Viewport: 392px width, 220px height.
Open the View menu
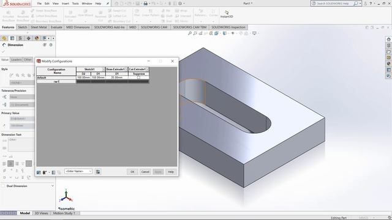click(56, 4)
